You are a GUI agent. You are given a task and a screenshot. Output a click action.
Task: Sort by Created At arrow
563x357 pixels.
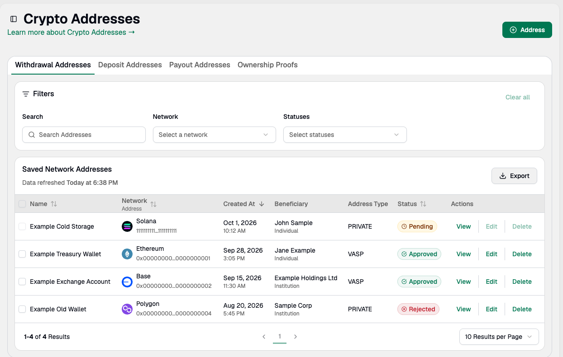(x=262, y=204)
